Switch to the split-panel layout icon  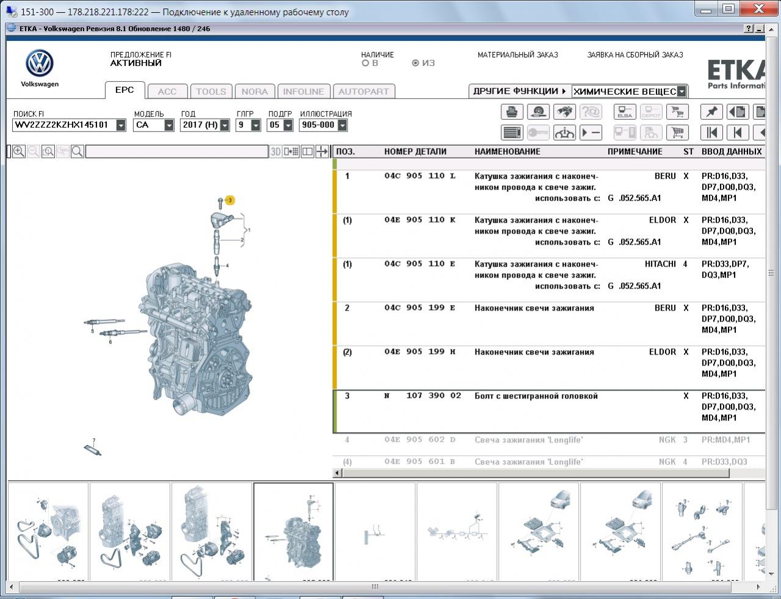click(307, 152)
